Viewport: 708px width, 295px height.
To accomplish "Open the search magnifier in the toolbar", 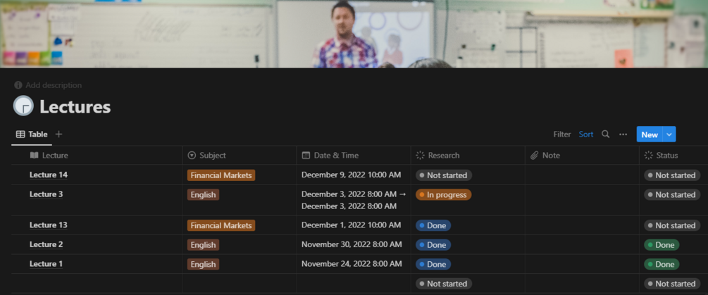I will (605, 134).
